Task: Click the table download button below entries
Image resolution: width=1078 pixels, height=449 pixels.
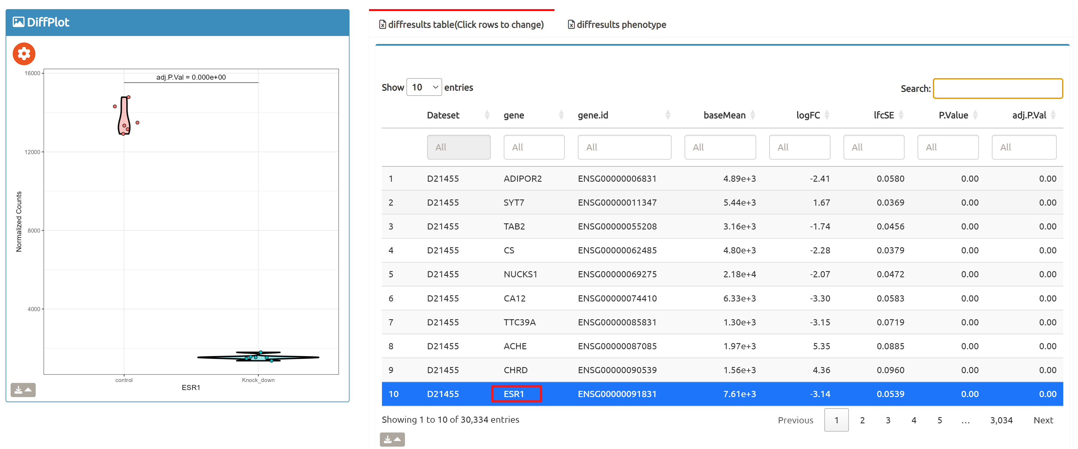Action: (x=392, y=439)
